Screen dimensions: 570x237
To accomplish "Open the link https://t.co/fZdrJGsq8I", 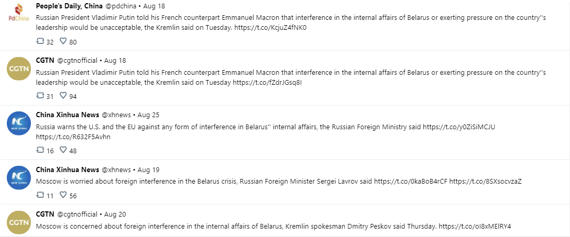I will pos(267,82).
